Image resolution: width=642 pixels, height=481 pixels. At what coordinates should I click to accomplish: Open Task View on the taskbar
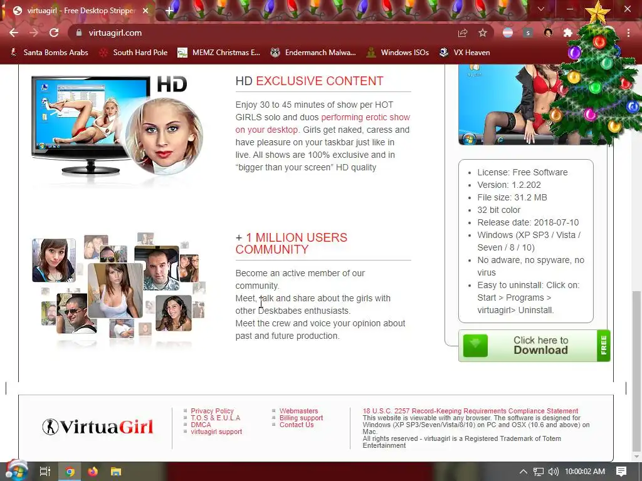point(45,472)
